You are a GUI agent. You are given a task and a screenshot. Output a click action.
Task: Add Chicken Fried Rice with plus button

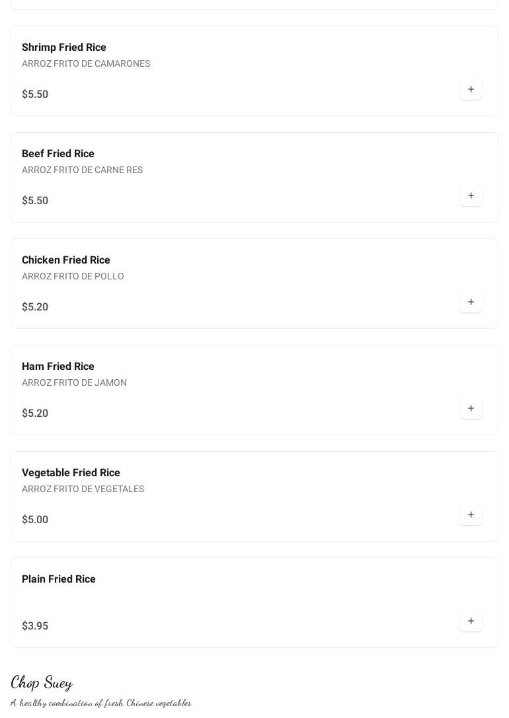click(471, 302)
